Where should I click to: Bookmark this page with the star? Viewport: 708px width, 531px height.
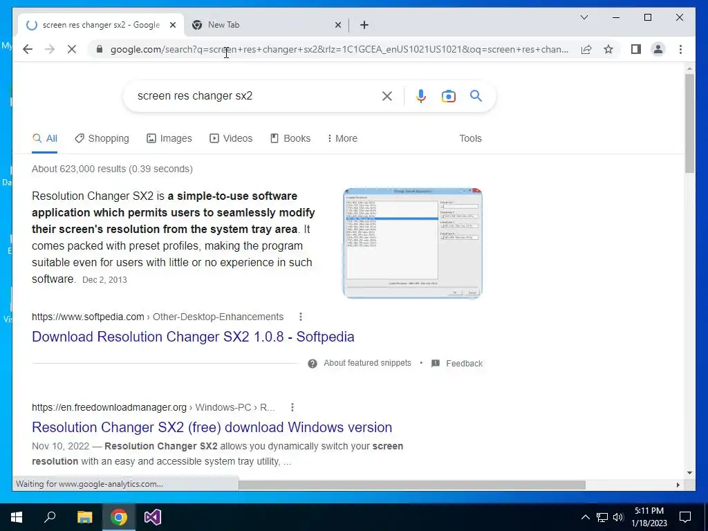coord(608,49)
